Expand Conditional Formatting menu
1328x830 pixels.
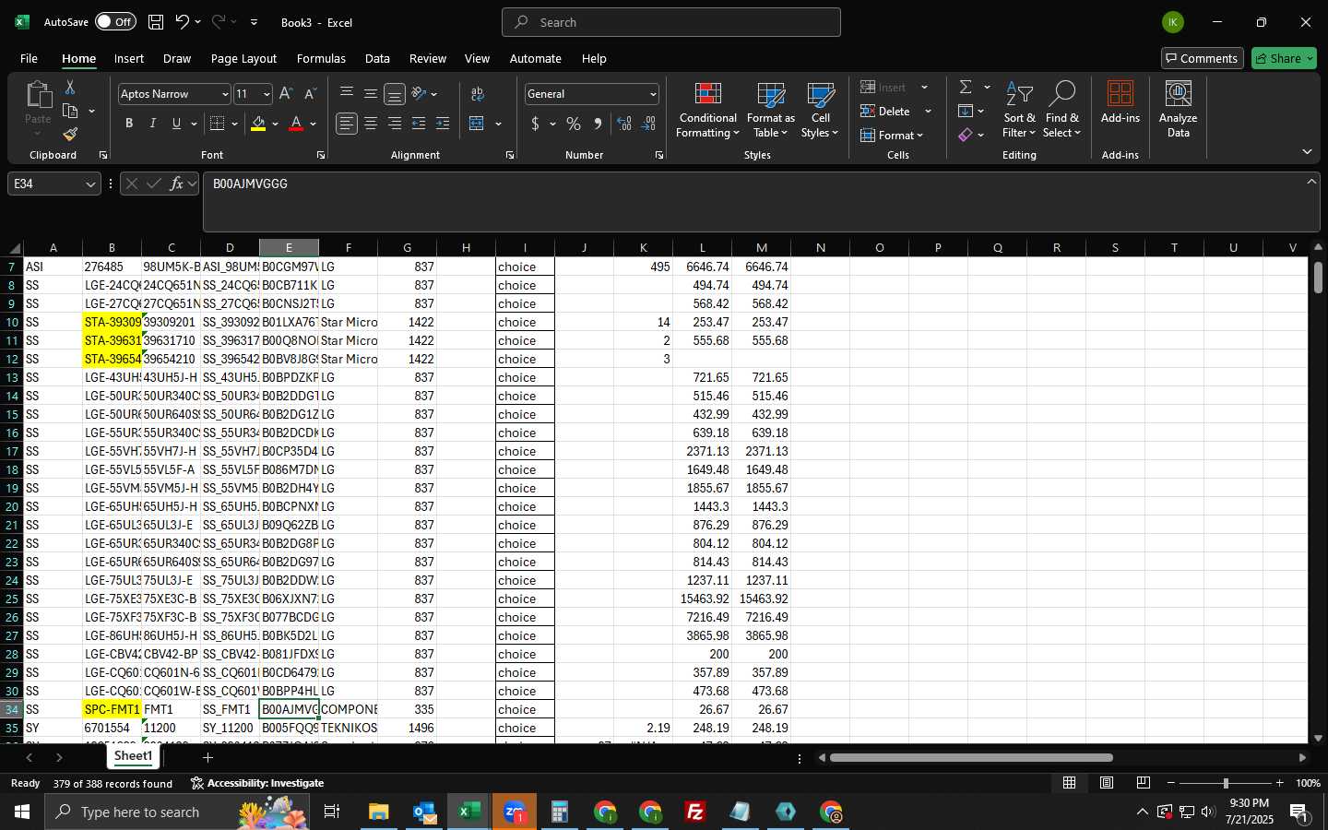pos(707,111)
